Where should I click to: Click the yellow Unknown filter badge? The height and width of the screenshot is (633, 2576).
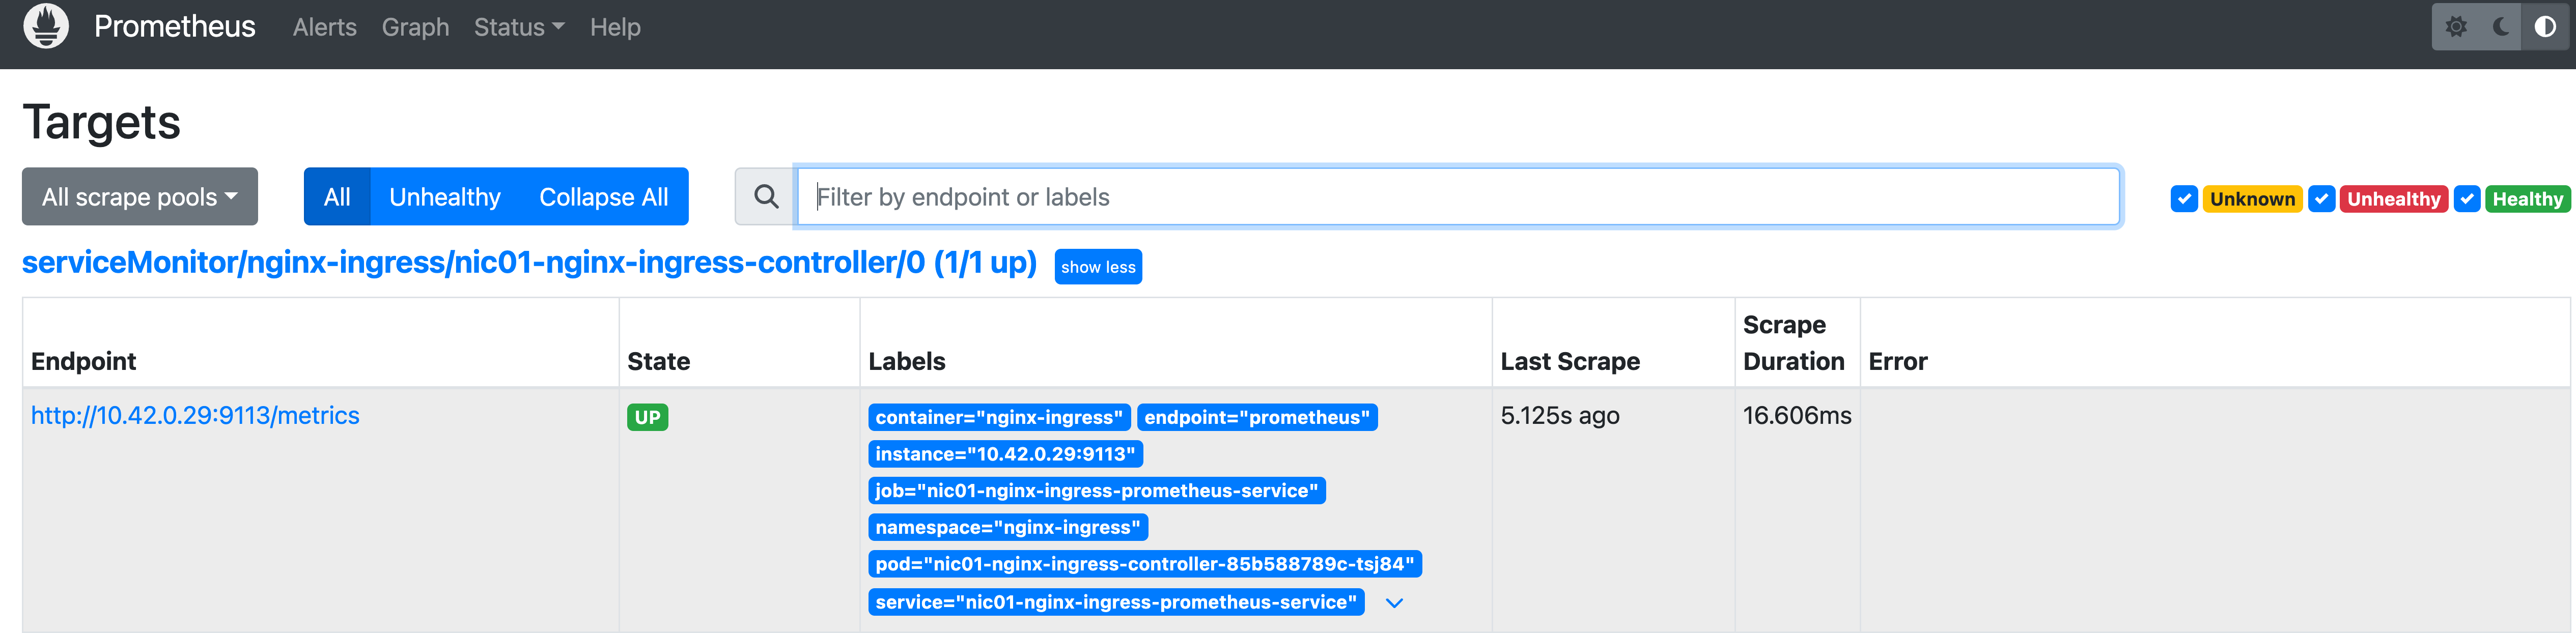(2252, 199)
